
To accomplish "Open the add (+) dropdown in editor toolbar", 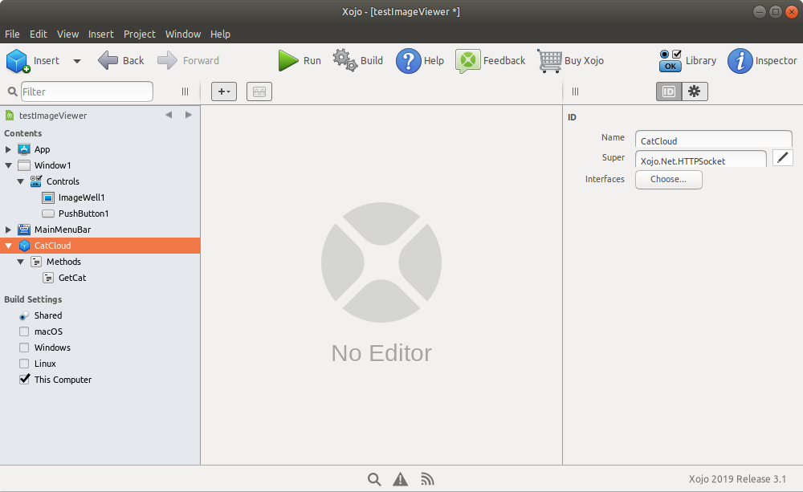I will point(224,91).
